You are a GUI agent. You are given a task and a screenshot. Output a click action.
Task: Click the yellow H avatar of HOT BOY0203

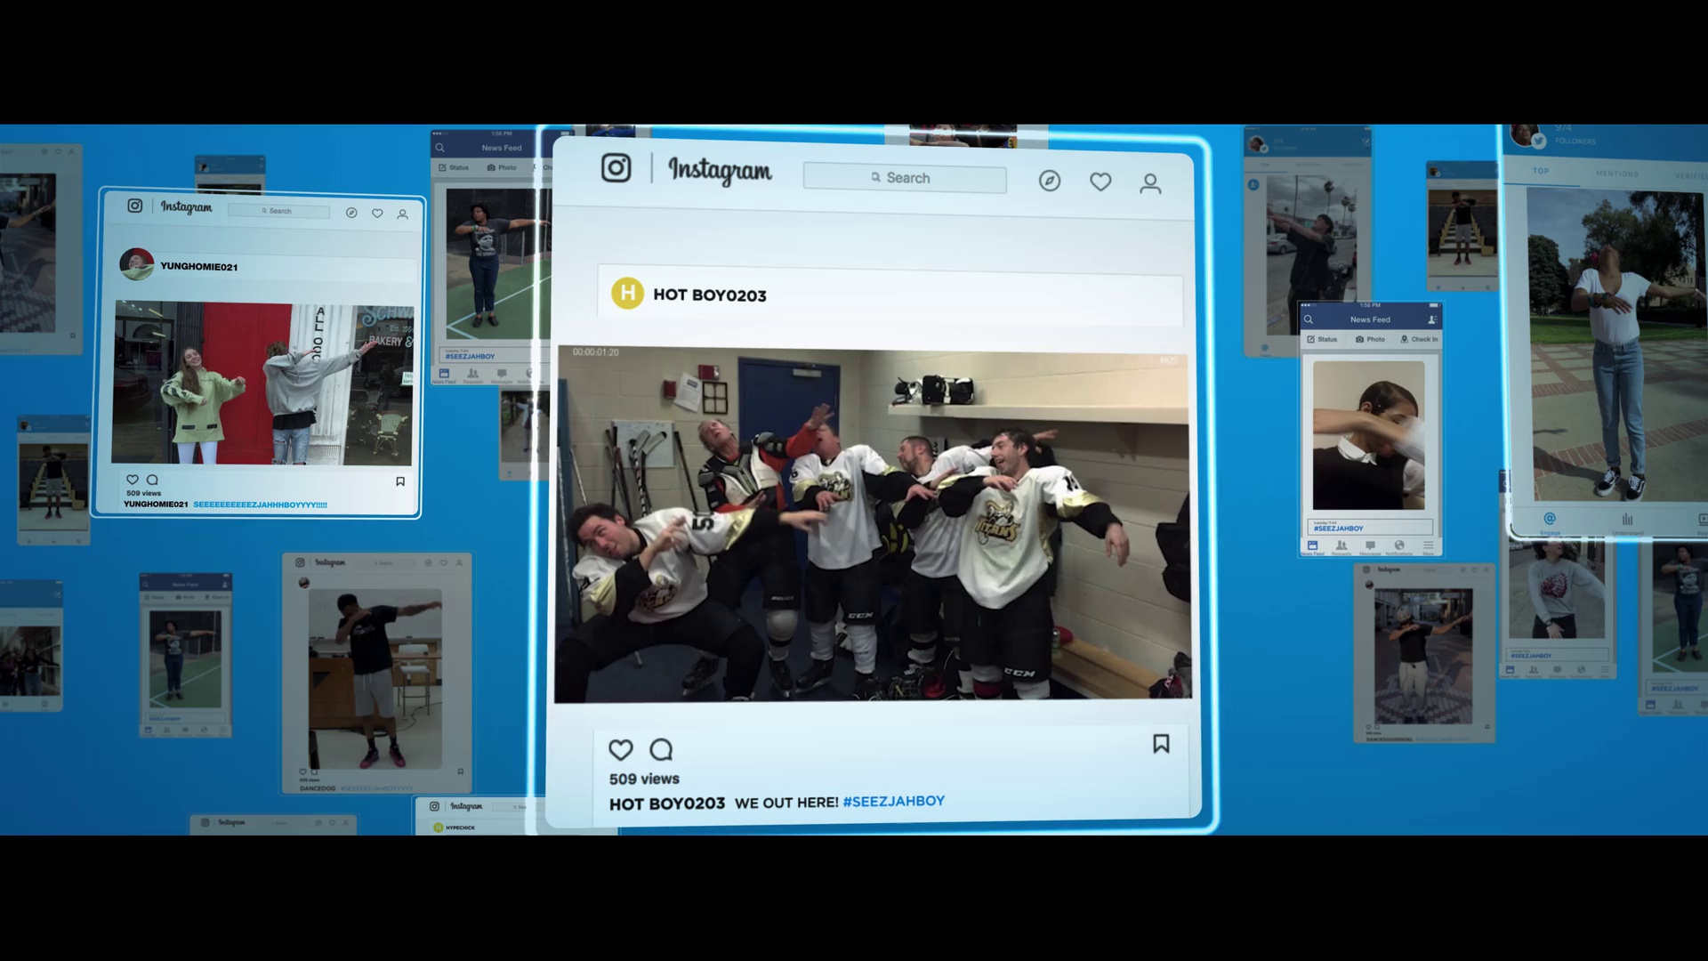[x=627, y=293]
